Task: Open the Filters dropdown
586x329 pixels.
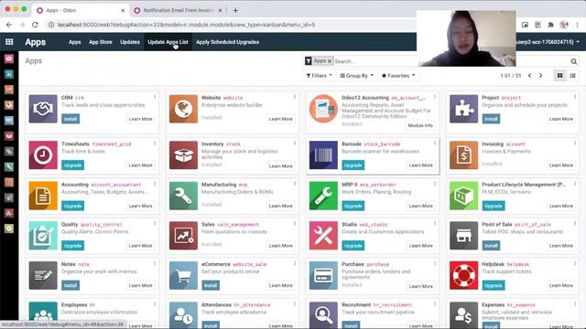Action: [x=319, y=76]
